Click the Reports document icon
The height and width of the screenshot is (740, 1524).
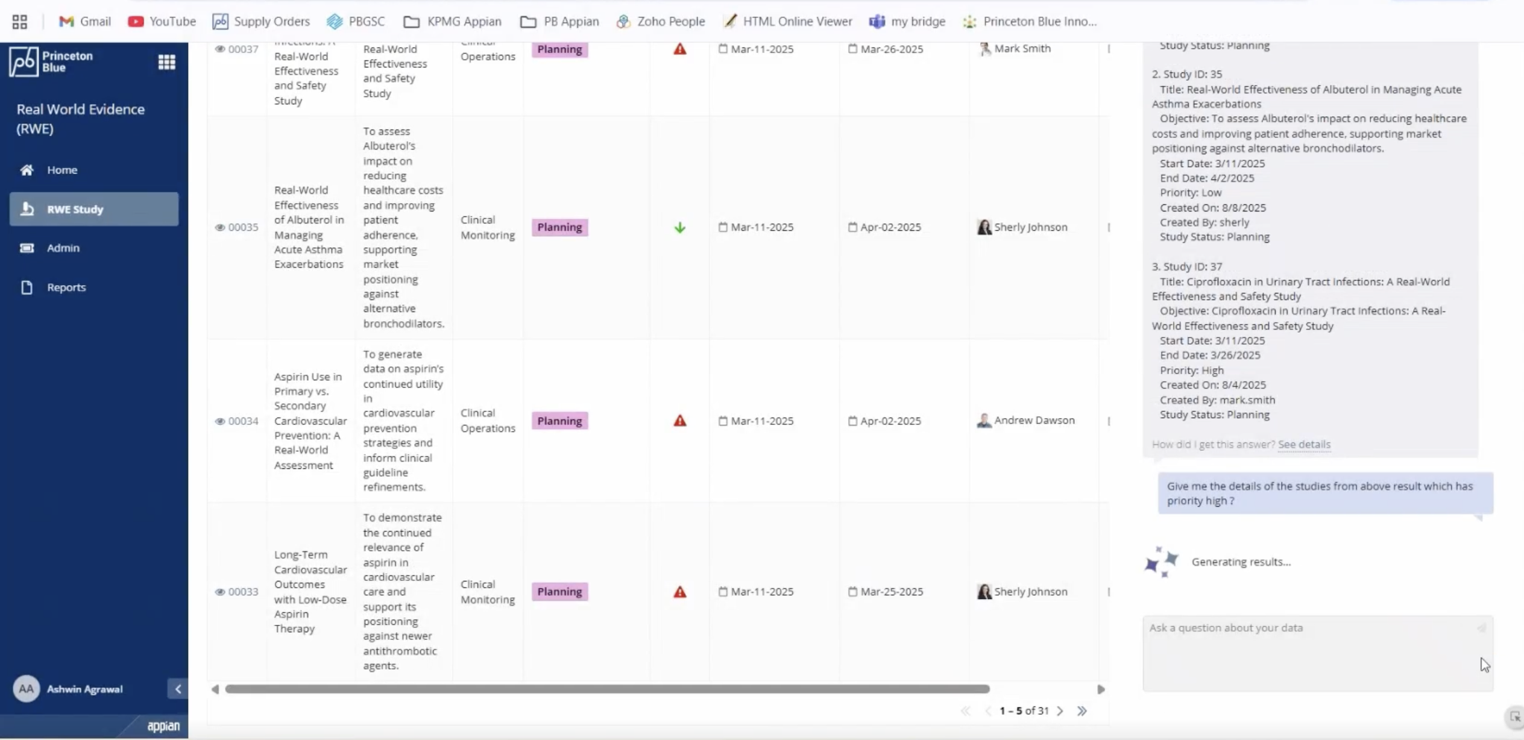coord(27,287)
